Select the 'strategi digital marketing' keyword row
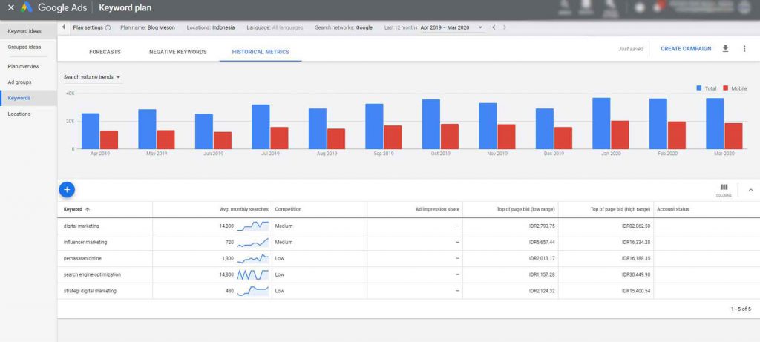 point(409,291)
